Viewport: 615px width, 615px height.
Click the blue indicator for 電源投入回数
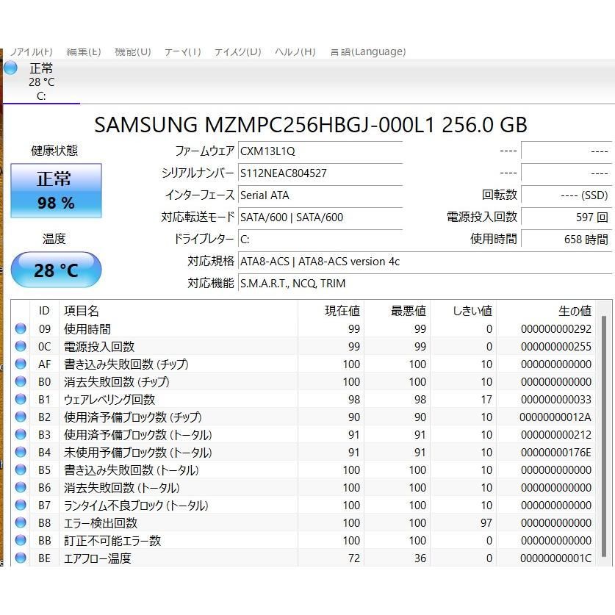click(x=21, y=347)
